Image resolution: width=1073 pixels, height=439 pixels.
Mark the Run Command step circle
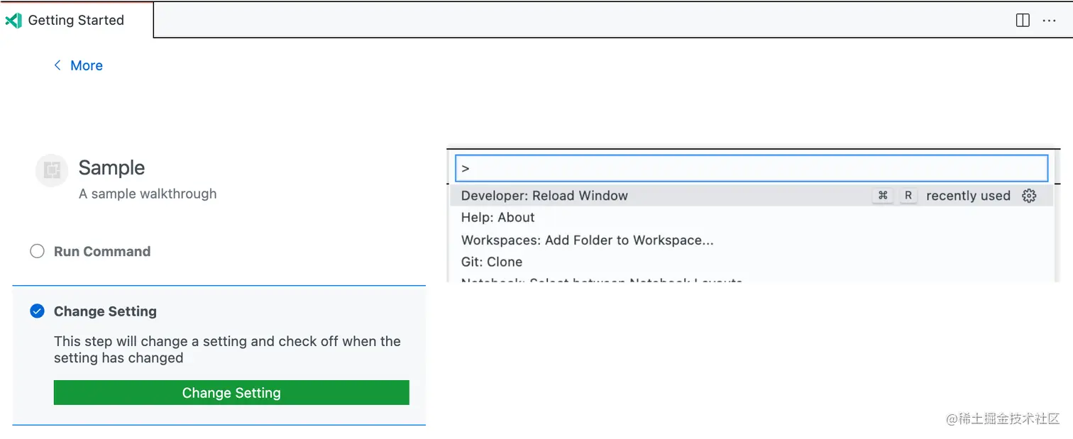(37, 251)
